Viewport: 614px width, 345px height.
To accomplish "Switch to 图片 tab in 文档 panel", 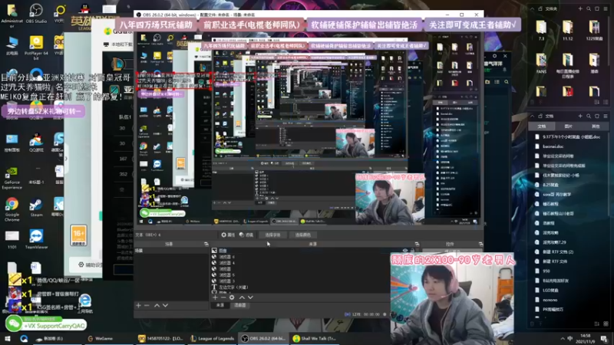I will tap(569, 127).
